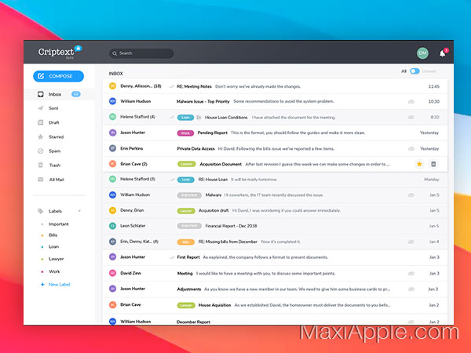Open RE: Meeting Notes email

[x=275, y=86]
